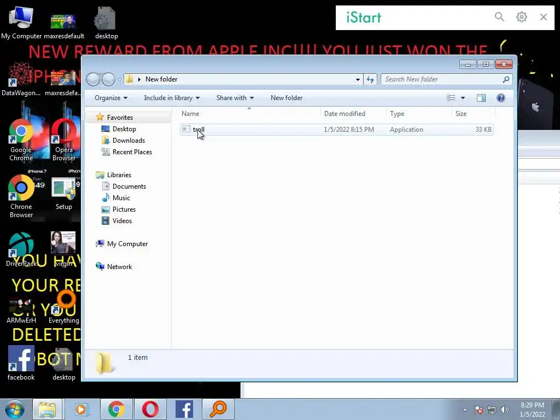This screenshot has width=560, height=420.
Task: Open the Include in library menu
Action: [x=172, y=98]
